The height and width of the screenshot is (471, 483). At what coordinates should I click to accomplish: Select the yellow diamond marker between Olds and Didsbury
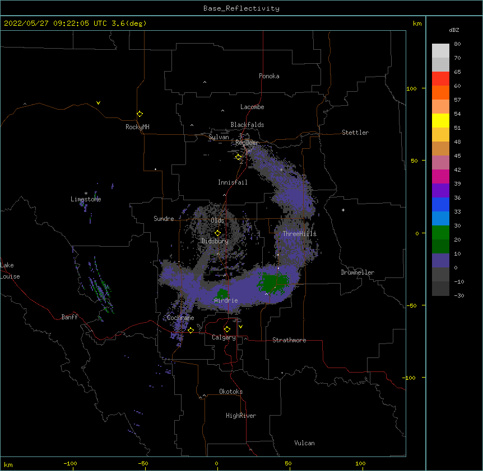[217, 233]
